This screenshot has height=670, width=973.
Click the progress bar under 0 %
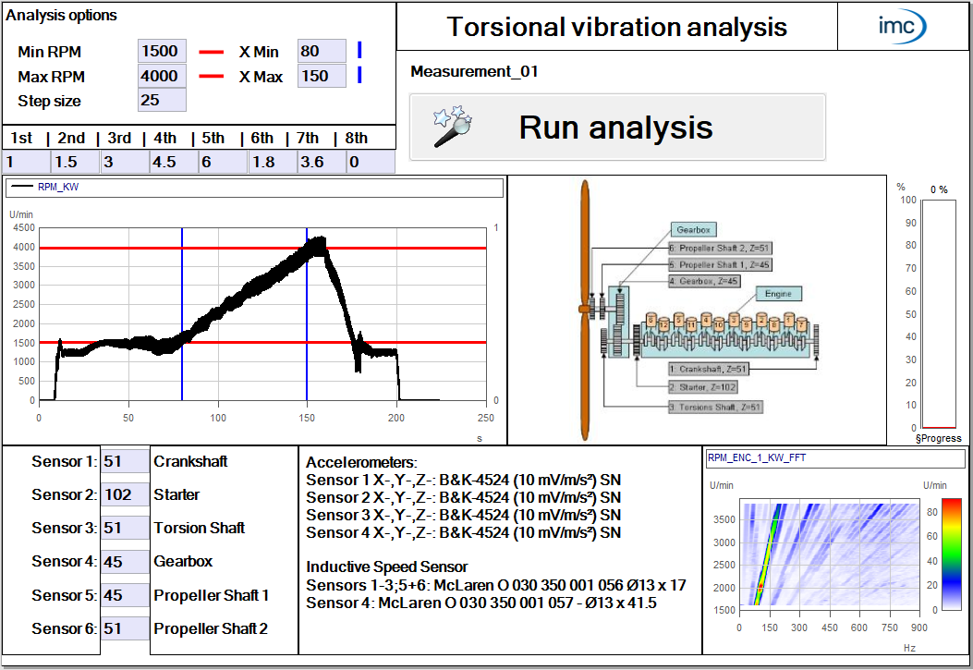pyautogui.click(x=938, y=314)
